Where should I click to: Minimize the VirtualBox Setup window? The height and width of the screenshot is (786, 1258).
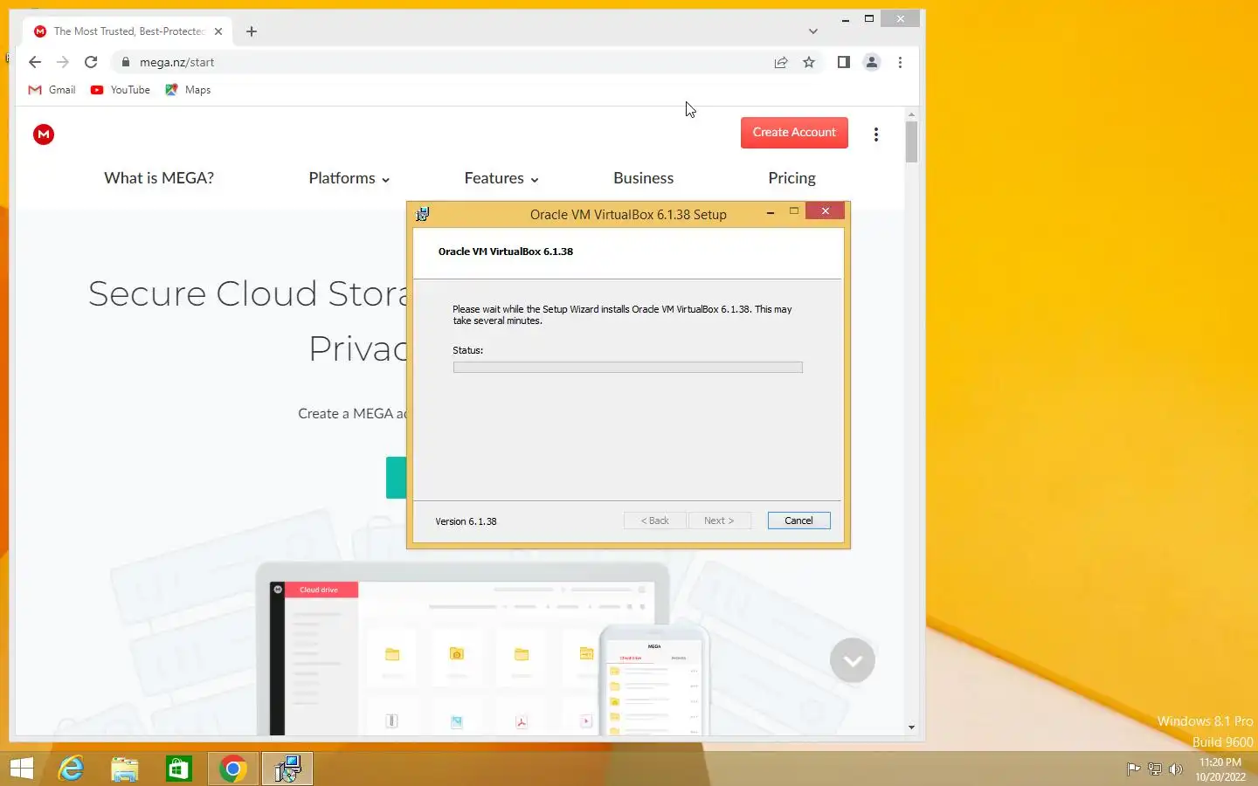click(x=771, y=212)
